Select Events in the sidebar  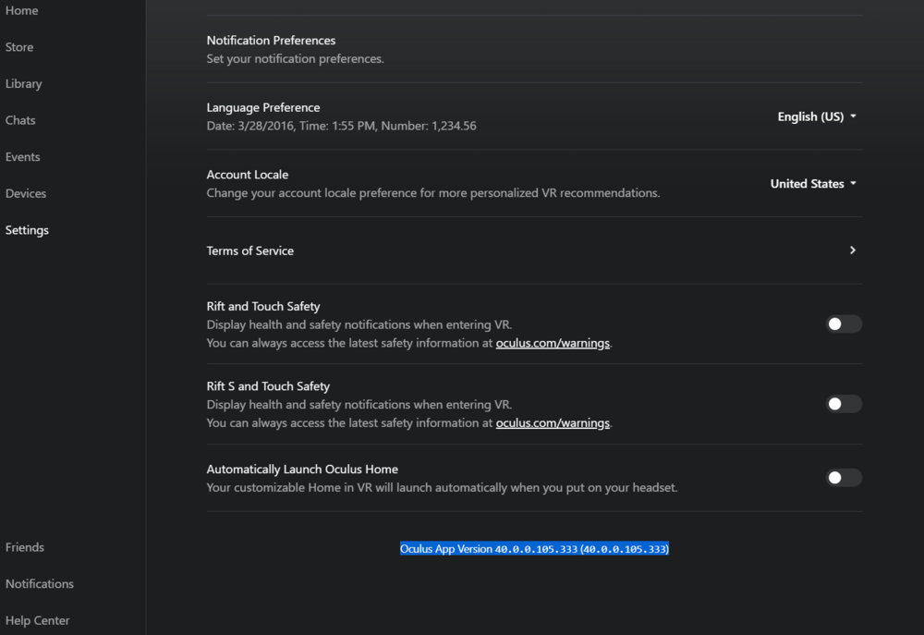[x=23, y=157]
